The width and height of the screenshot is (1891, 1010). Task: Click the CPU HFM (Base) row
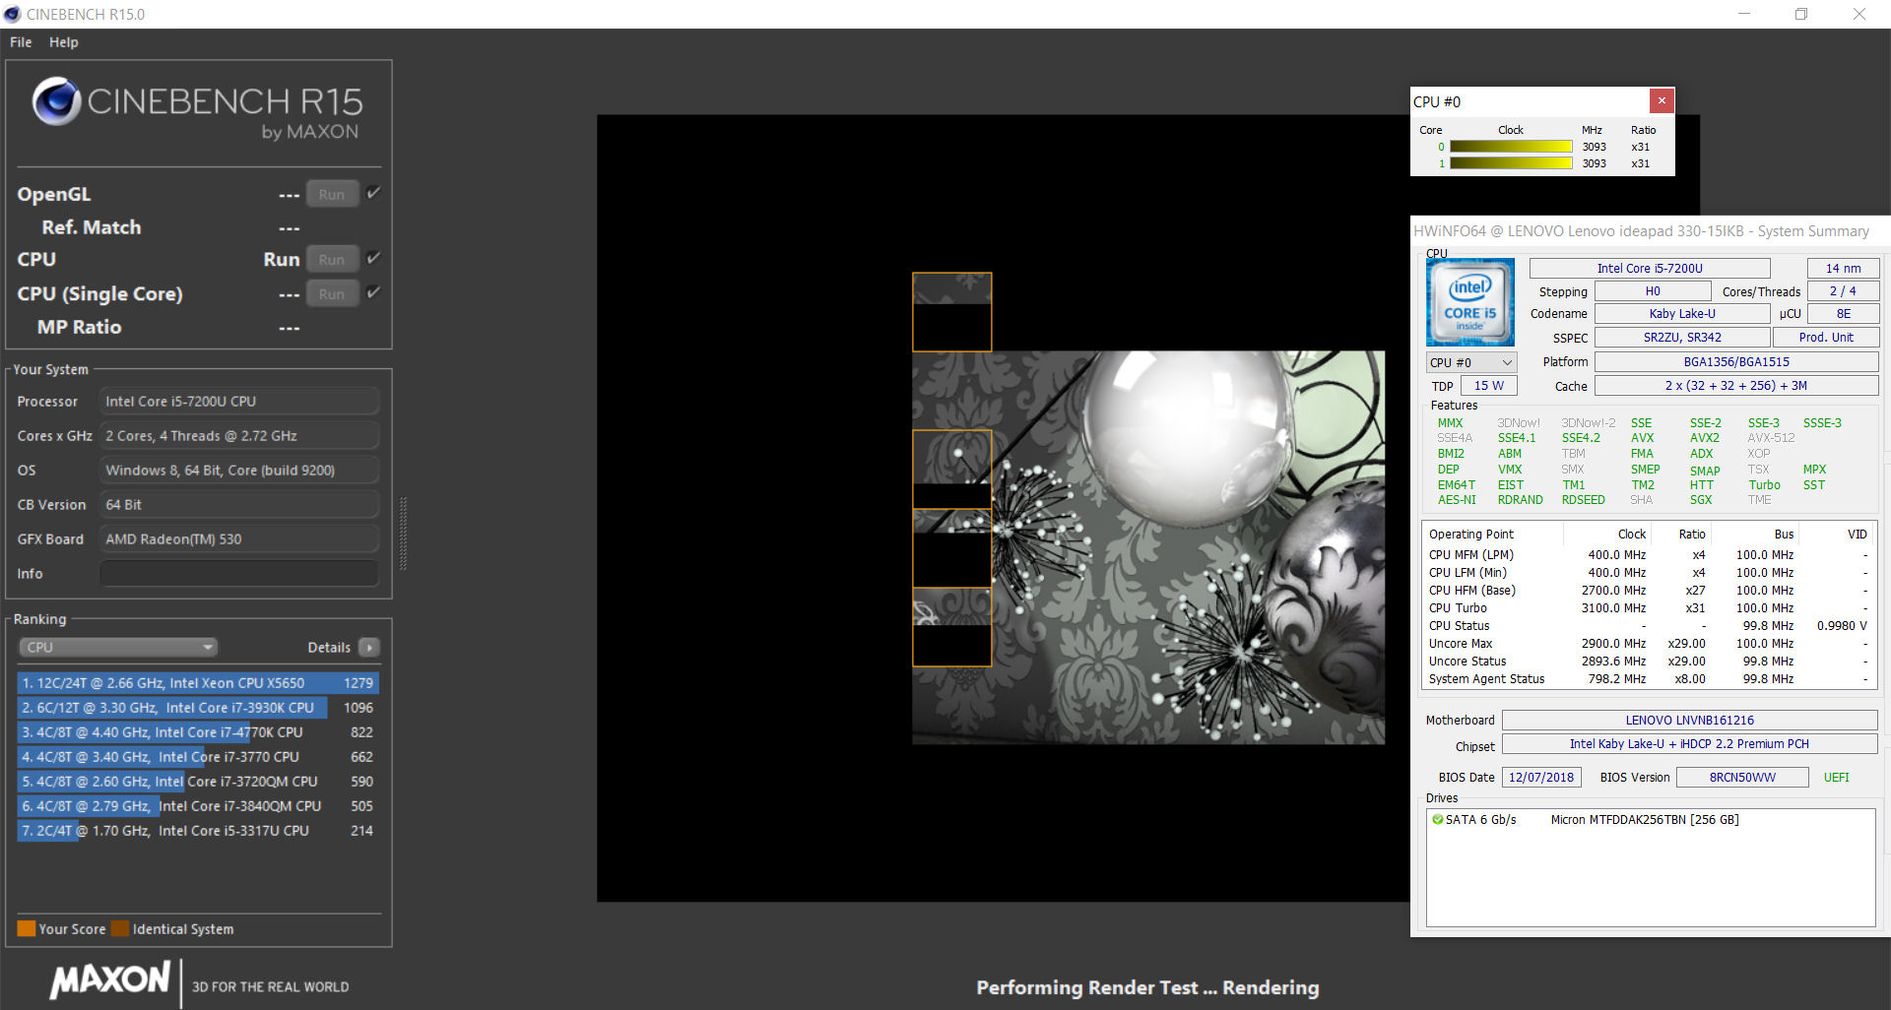1648,590
